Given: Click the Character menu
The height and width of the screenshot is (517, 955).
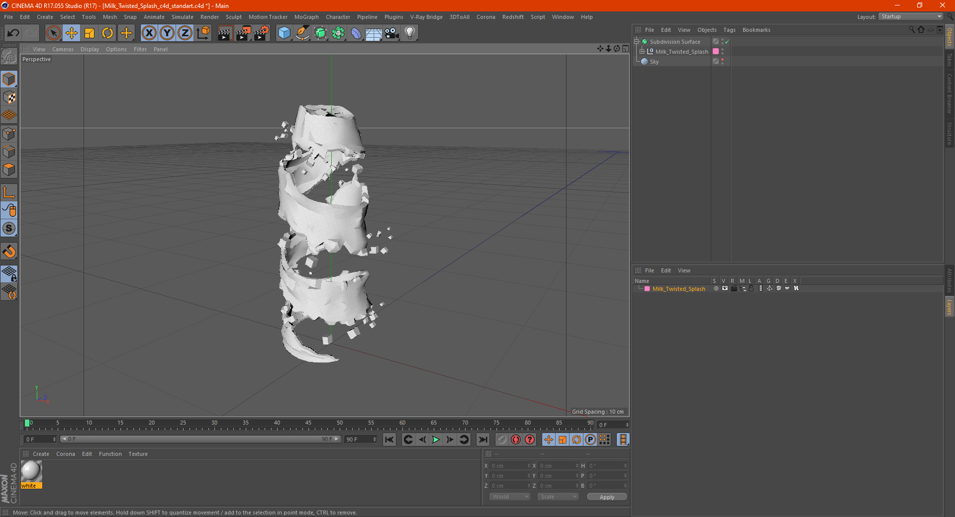Looking at the screenshot, I should point(338,17).
